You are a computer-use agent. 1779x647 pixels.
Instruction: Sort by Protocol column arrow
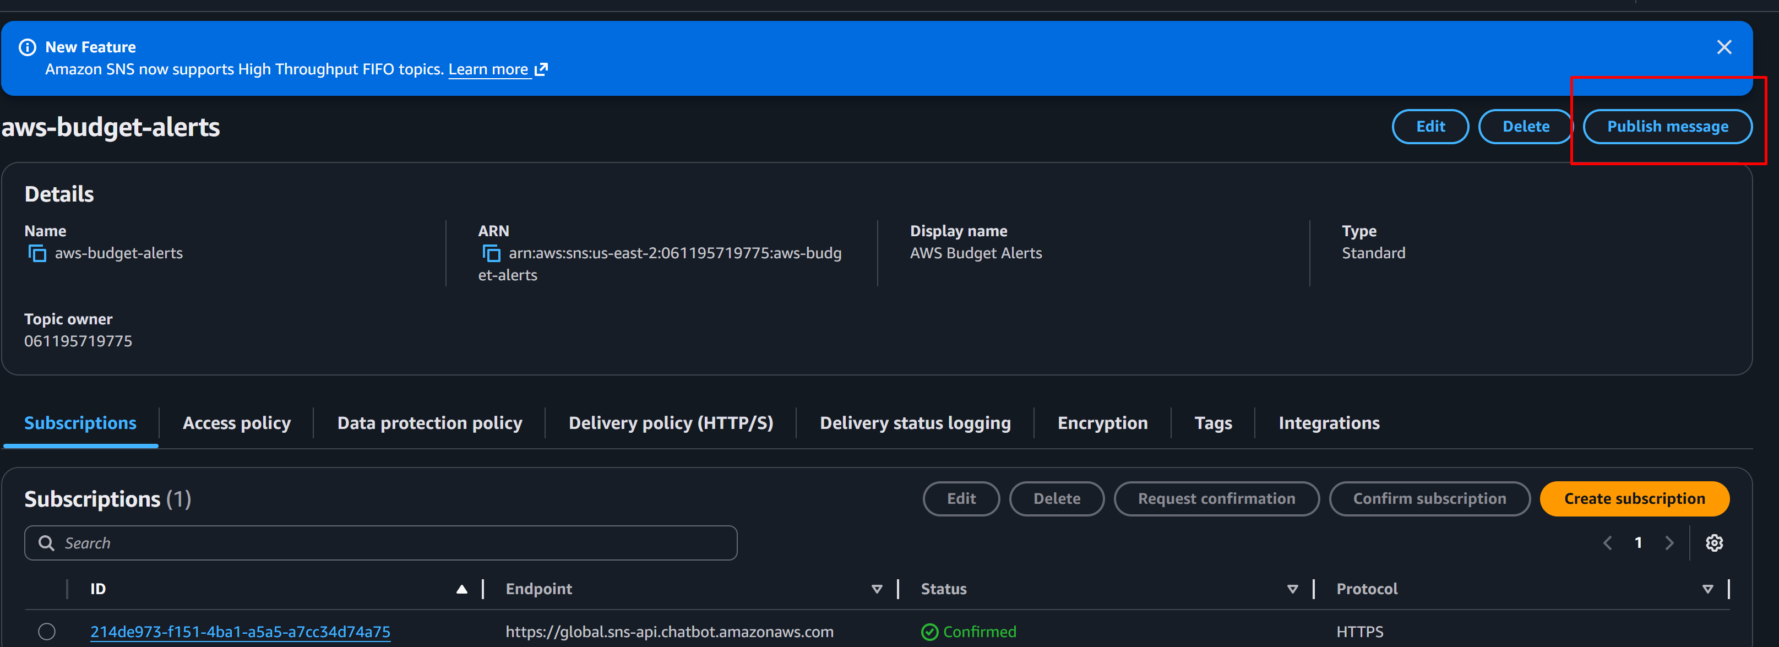[1707, 589]
